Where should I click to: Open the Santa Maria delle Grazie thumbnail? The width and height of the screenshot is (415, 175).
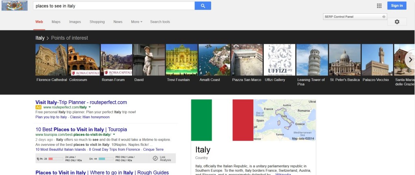coord(404,60)
